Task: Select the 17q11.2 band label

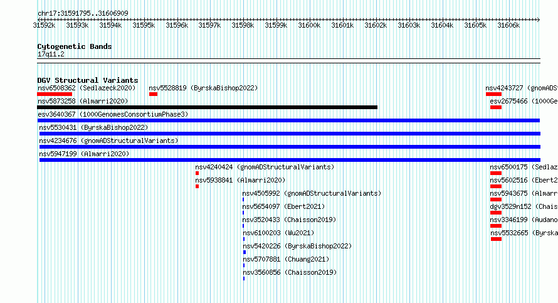Action: 51,54
